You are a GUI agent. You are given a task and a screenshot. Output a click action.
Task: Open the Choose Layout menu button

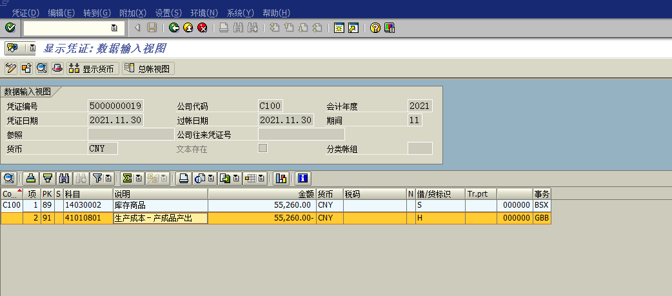(x=256, y=178)
